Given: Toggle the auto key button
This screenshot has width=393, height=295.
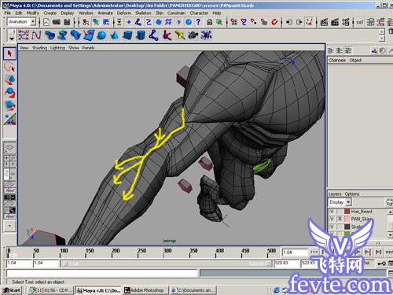Looking at the screenshot, I should 381,264.
